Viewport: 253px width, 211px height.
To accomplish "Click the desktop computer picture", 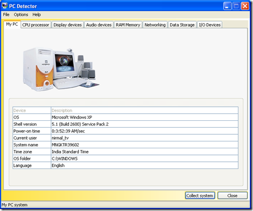I will [61, 69].
